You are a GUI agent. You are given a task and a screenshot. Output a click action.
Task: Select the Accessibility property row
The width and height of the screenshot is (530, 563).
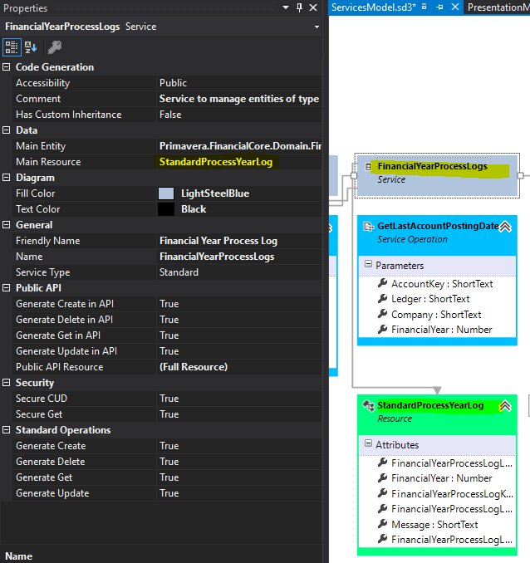pos(167,83)
